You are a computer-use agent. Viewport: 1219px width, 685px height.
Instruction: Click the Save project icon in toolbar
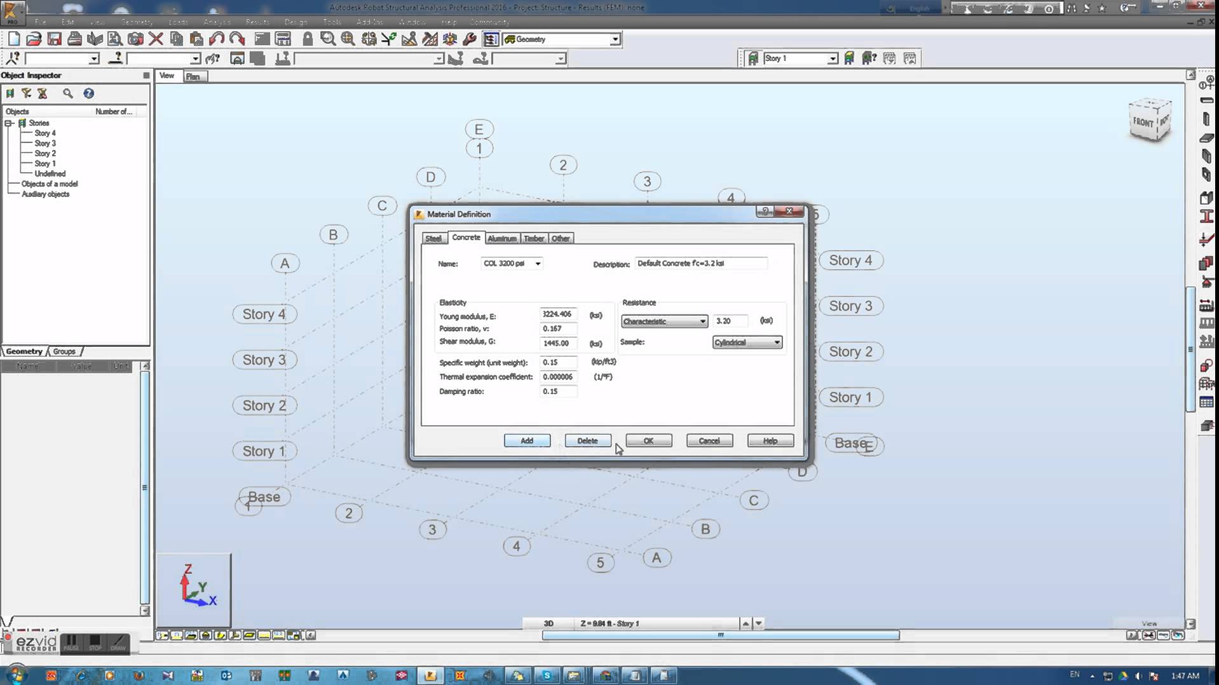pos(55,39)
